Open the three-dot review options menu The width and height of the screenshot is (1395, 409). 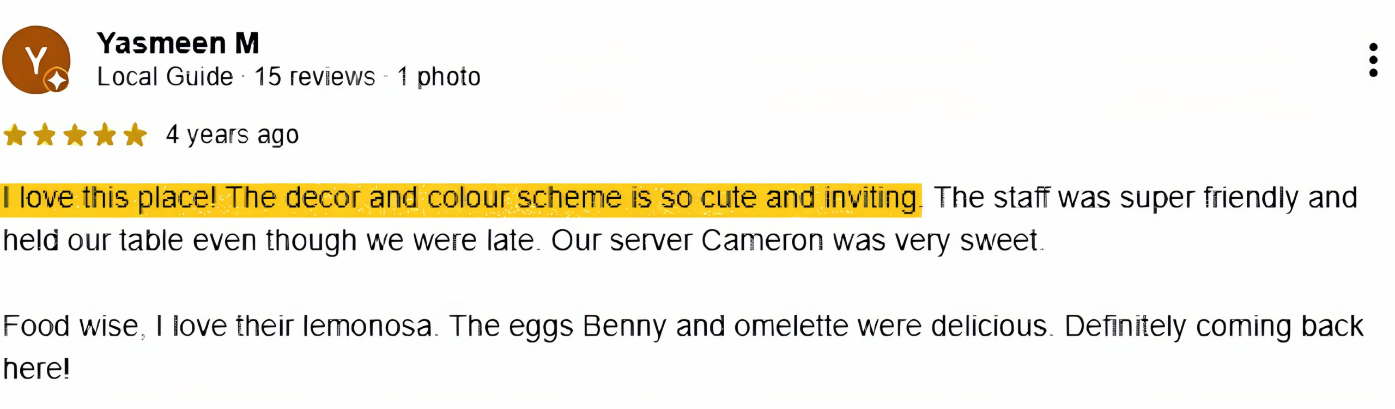tap(1373, 60)
